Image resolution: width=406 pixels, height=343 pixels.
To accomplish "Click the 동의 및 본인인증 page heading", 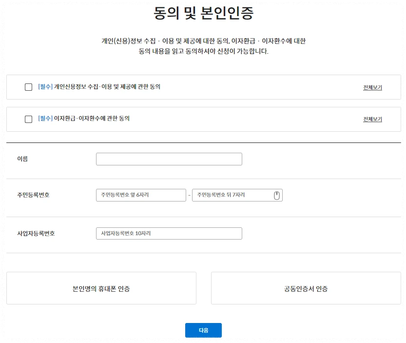I will 203,12.
